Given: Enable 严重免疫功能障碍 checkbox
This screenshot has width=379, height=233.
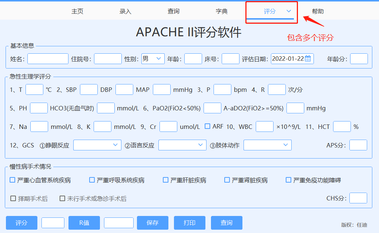Looking at the screenshot, I should click(288, 180).
